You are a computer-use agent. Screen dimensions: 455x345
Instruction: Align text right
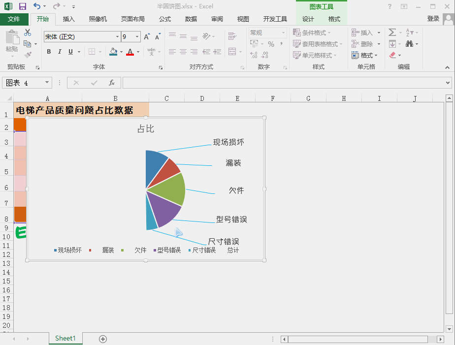coord(194,52)
